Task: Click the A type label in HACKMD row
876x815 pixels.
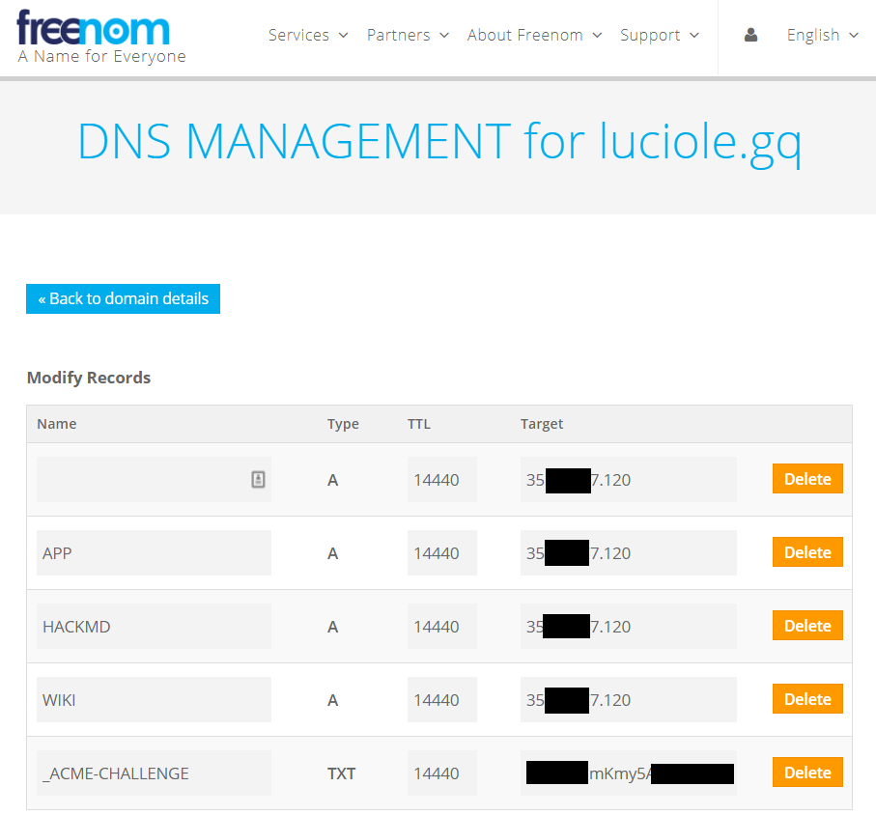Action: point(333,627)
